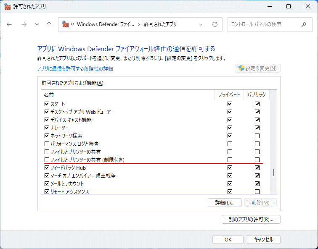
Task: Toggle the スタート app checkbox
Action: click(47, 104)
